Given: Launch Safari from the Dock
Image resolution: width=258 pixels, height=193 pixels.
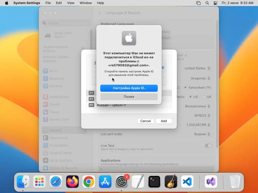Looking at the screenshot, I should coord(56,181).
